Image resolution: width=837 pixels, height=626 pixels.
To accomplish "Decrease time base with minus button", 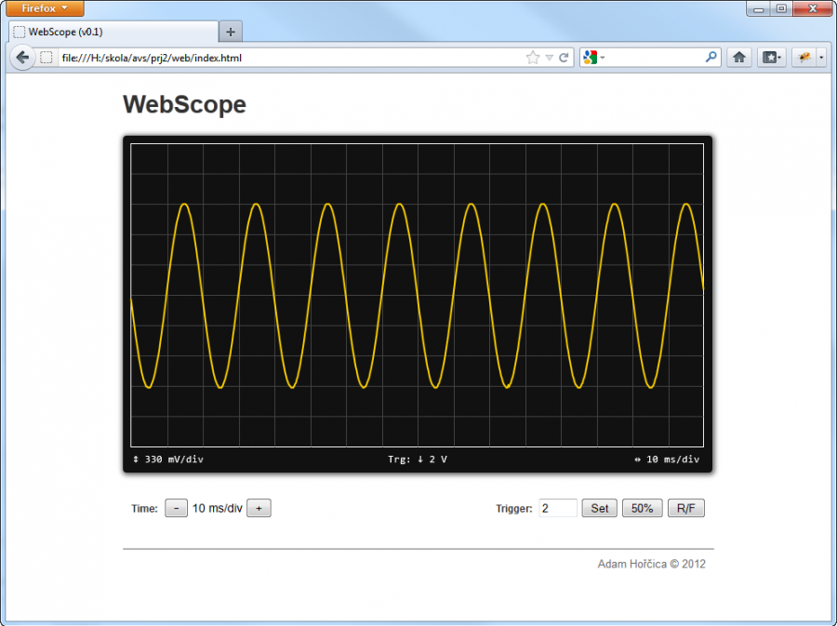I will click(x=176, y=508).
